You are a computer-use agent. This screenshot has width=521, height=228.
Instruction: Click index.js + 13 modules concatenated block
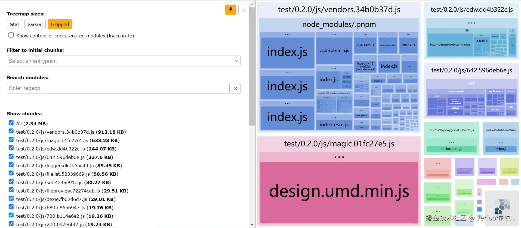365,66
